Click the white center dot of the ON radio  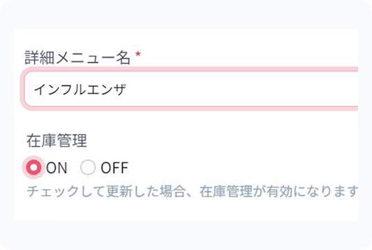34,167
